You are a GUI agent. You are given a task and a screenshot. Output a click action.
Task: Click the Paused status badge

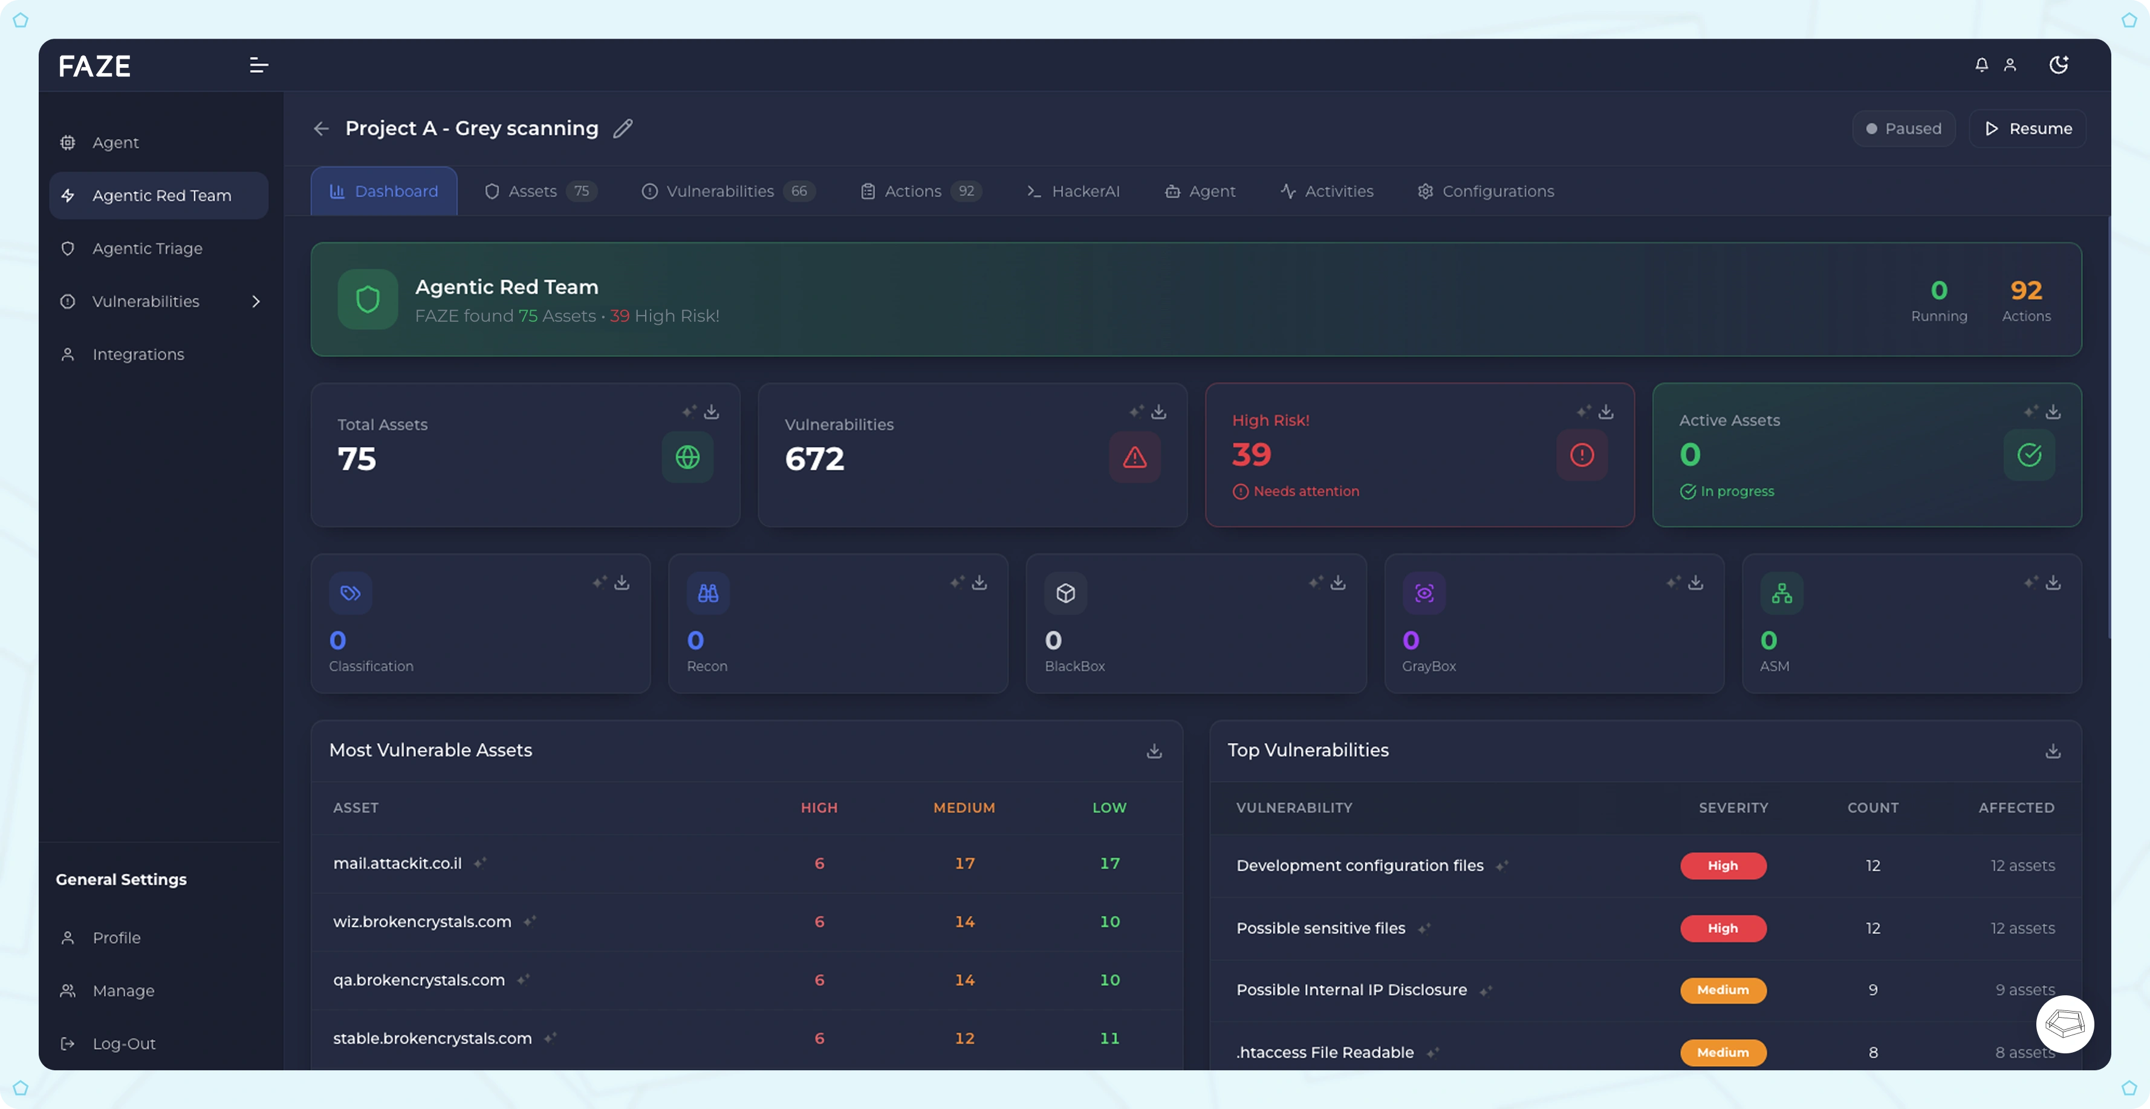[1903, 129]
